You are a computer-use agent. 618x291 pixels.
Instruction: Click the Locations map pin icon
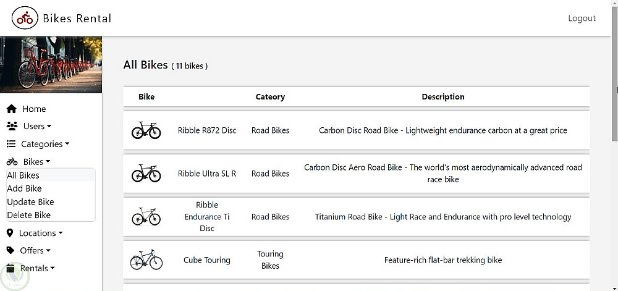tap(10, 233)
